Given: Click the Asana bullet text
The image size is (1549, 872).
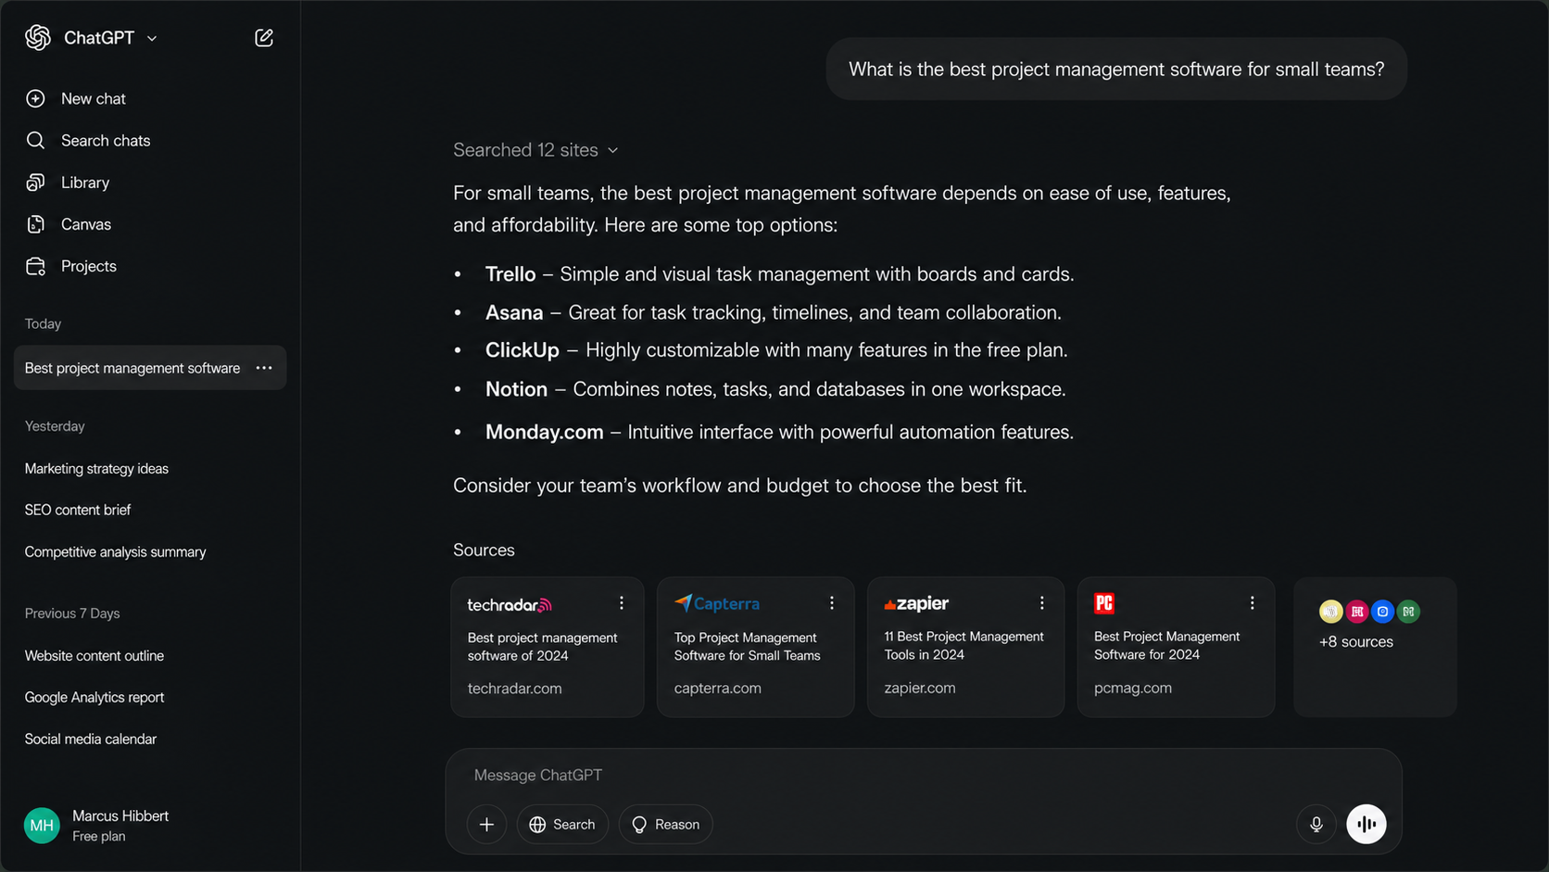Looking at the screenshot, I should click(x=774, y=312).
